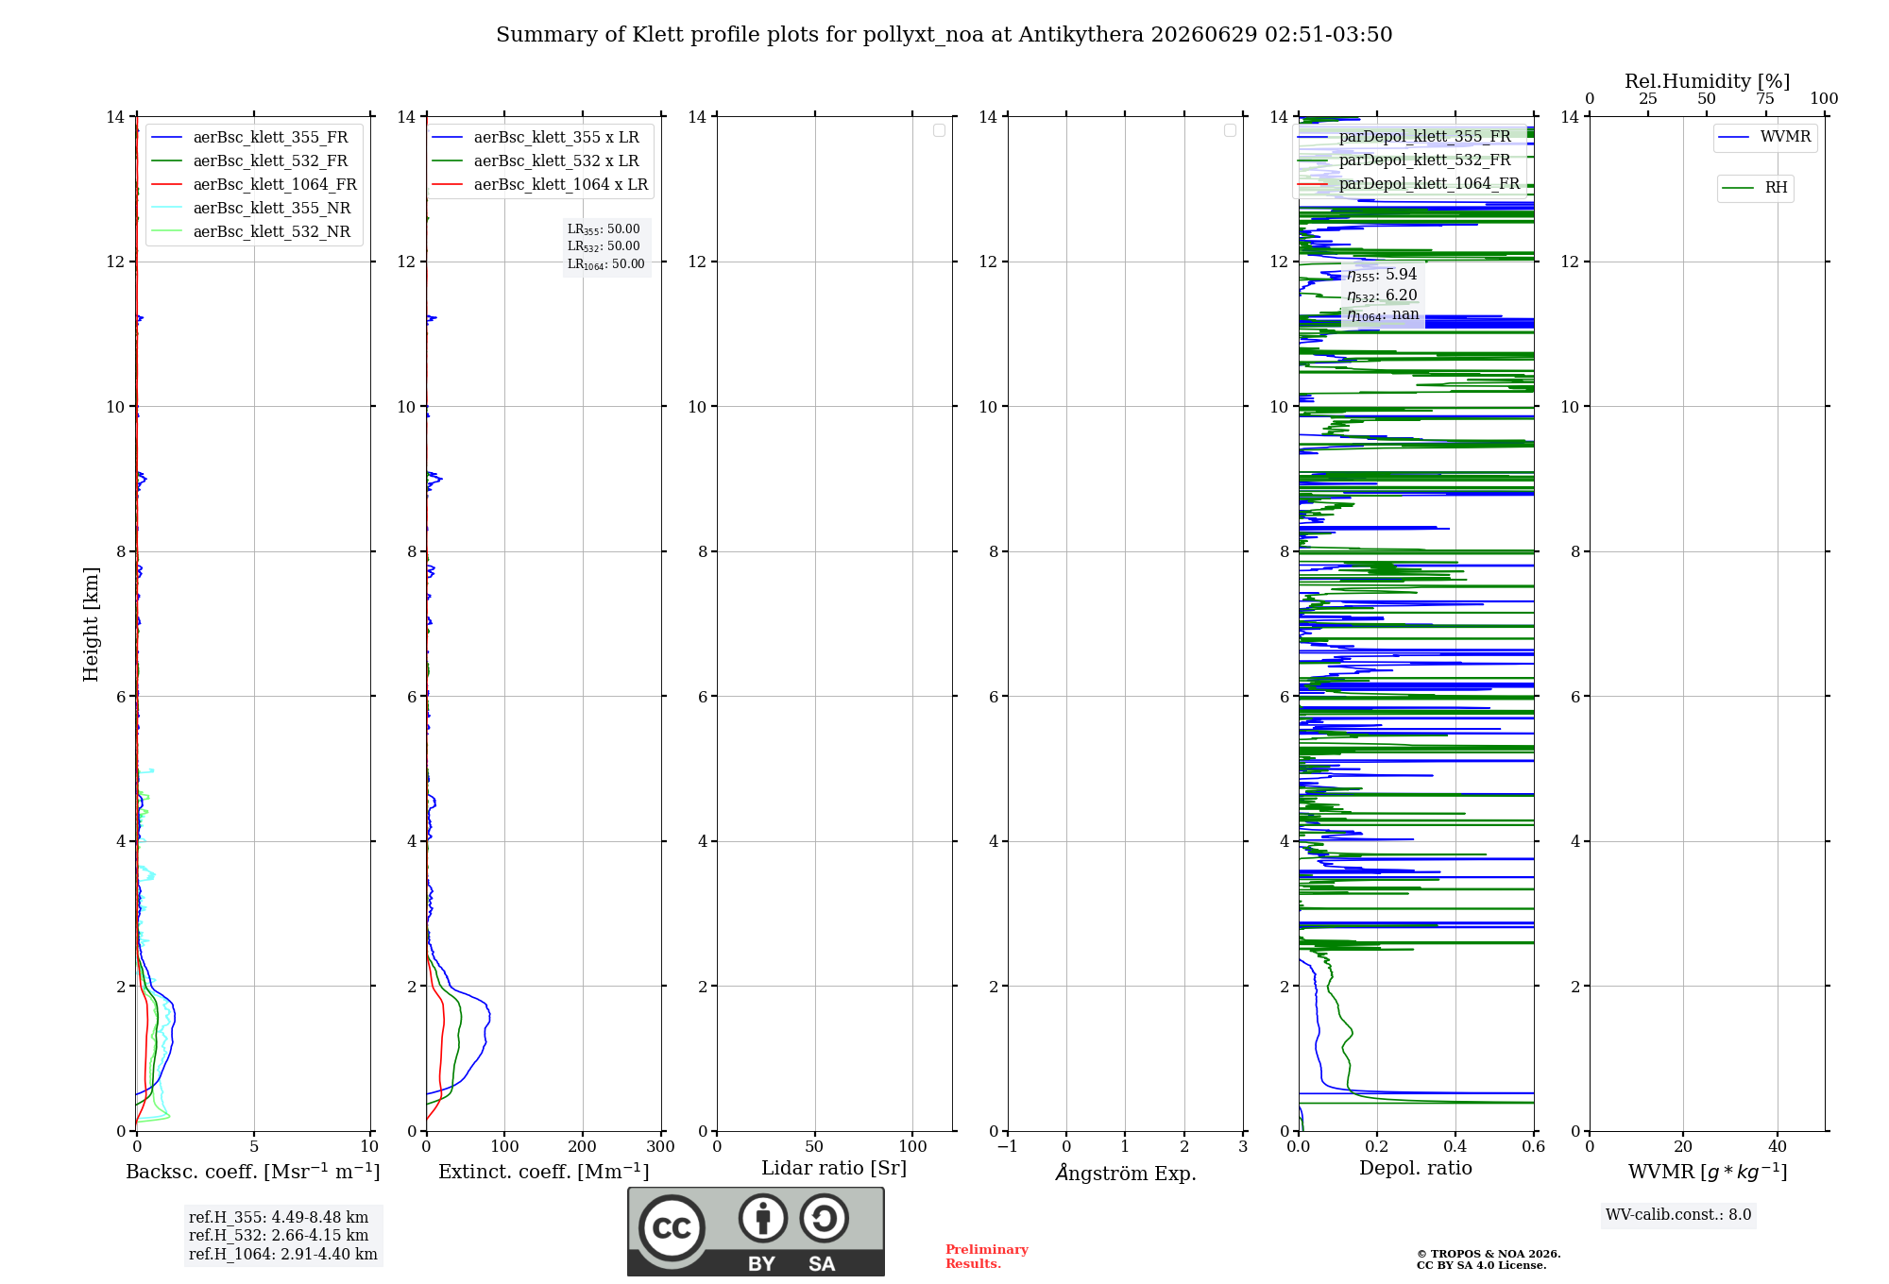Viewport: 1889px width, 1284px height.
Task: Click the aerBsc_klett_1064 x LR legend entry
Action: (x=540, y=184)
